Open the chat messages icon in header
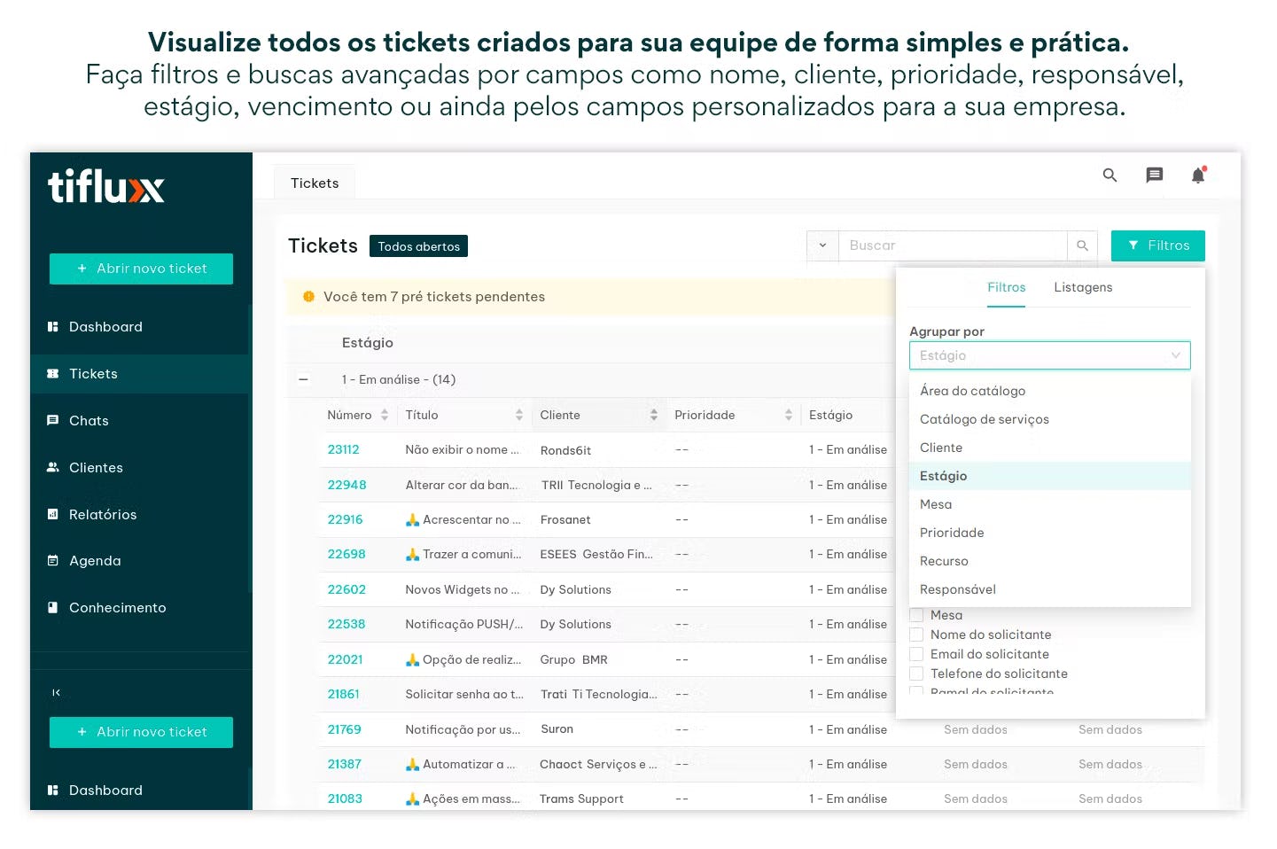The height and width of the screenshot is (849, 1277). point(1154,175)
